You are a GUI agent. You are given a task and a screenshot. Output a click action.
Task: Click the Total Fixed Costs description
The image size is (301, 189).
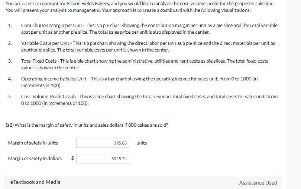(x=145, y=64)
